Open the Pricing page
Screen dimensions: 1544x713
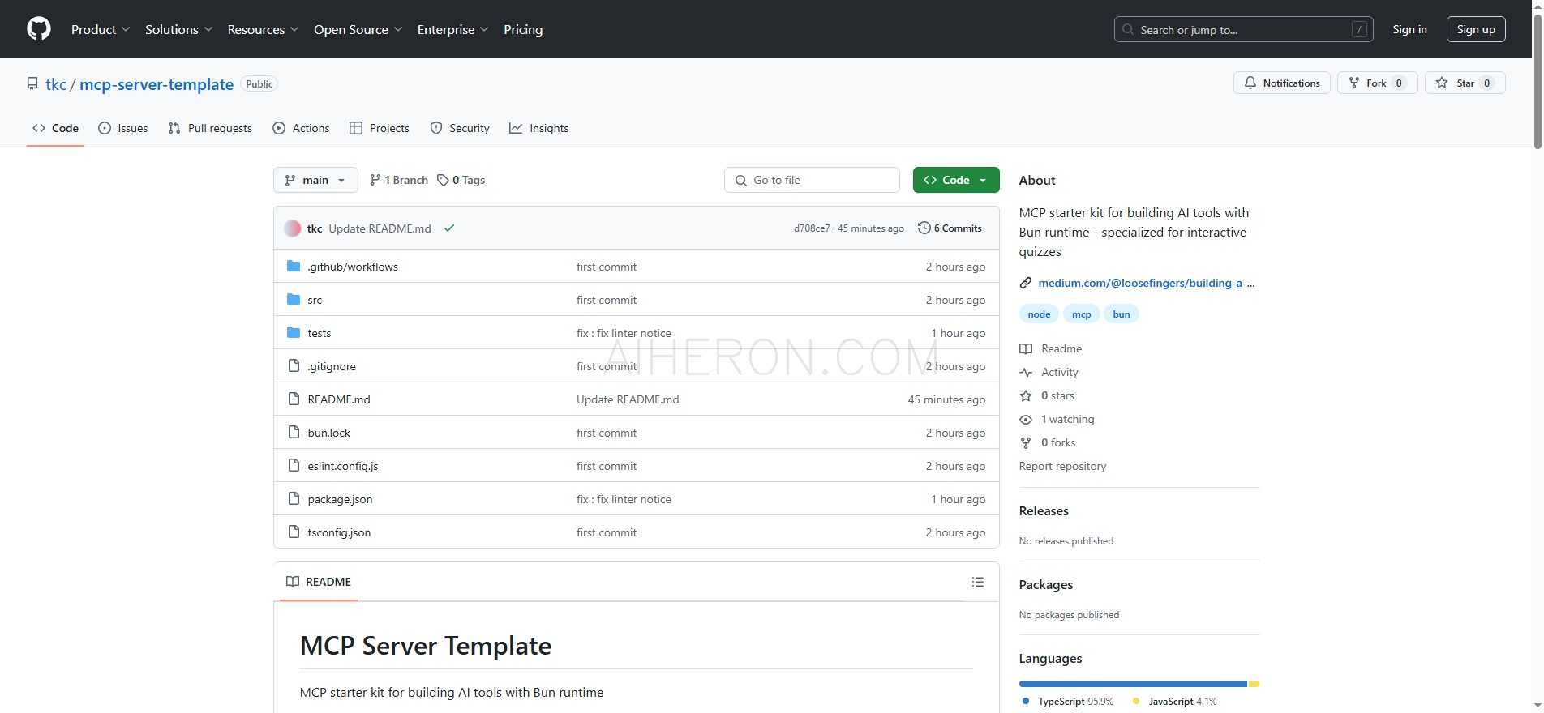click(523, 29)
